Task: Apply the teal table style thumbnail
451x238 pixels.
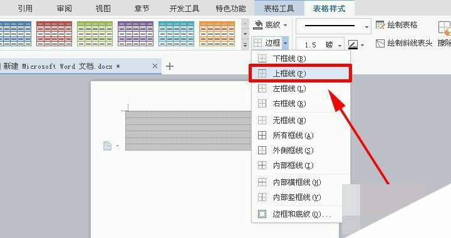Action: 176,34
